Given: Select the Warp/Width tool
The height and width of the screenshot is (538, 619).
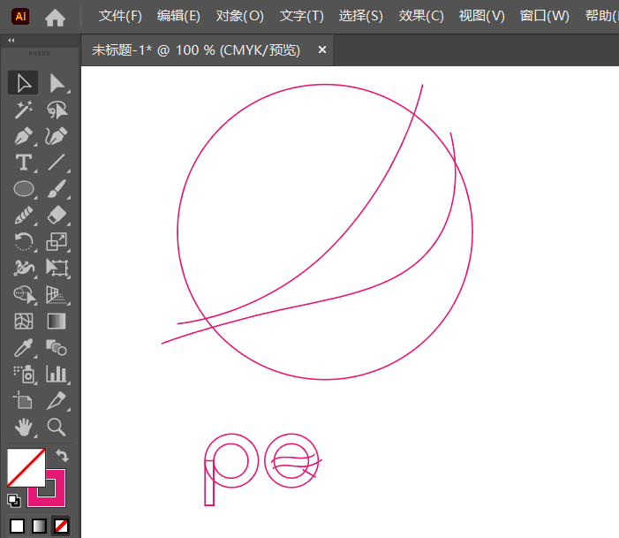Looking at the screenshot, I should point(23,268).
